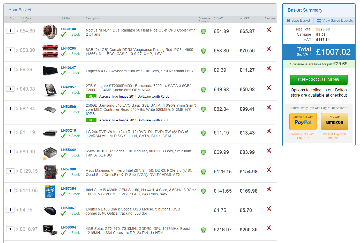Edit quantity field for Corsair Vengeance RAM
This screenshot has height=243, width=360.
[x=10, y=50]
